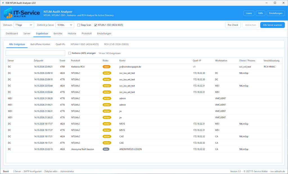Select the Kerberos RC4 event row

coord(144,67)
